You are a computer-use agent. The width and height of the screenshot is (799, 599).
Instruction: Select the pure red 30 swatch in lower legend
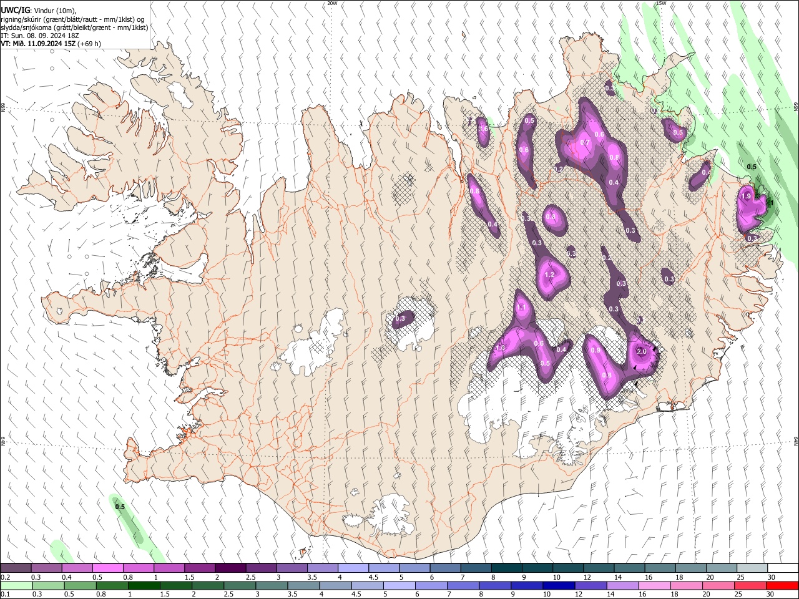tap(782, 586)
